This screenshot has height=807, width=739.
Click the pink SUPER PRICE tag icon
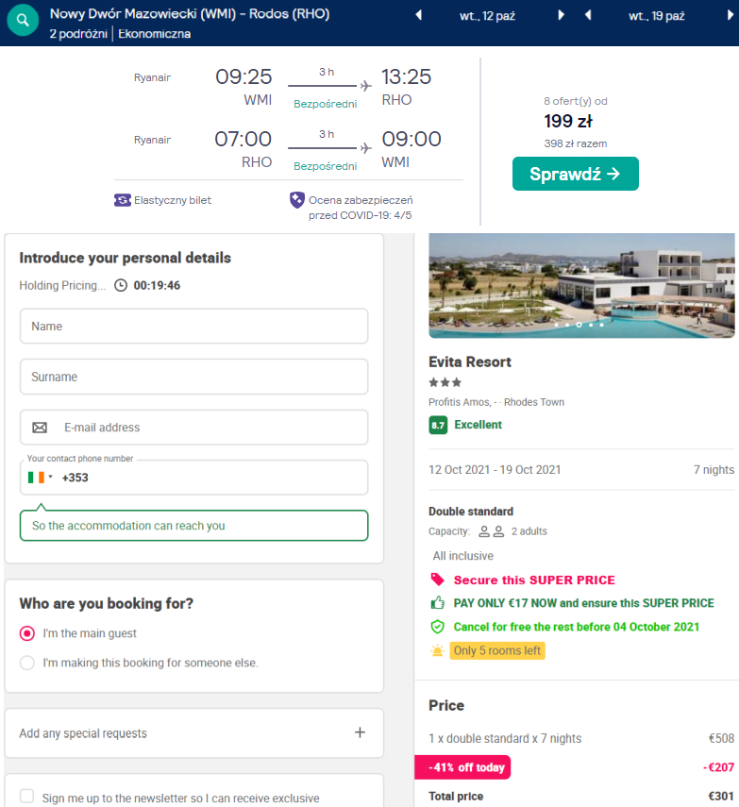click(437, 580)
